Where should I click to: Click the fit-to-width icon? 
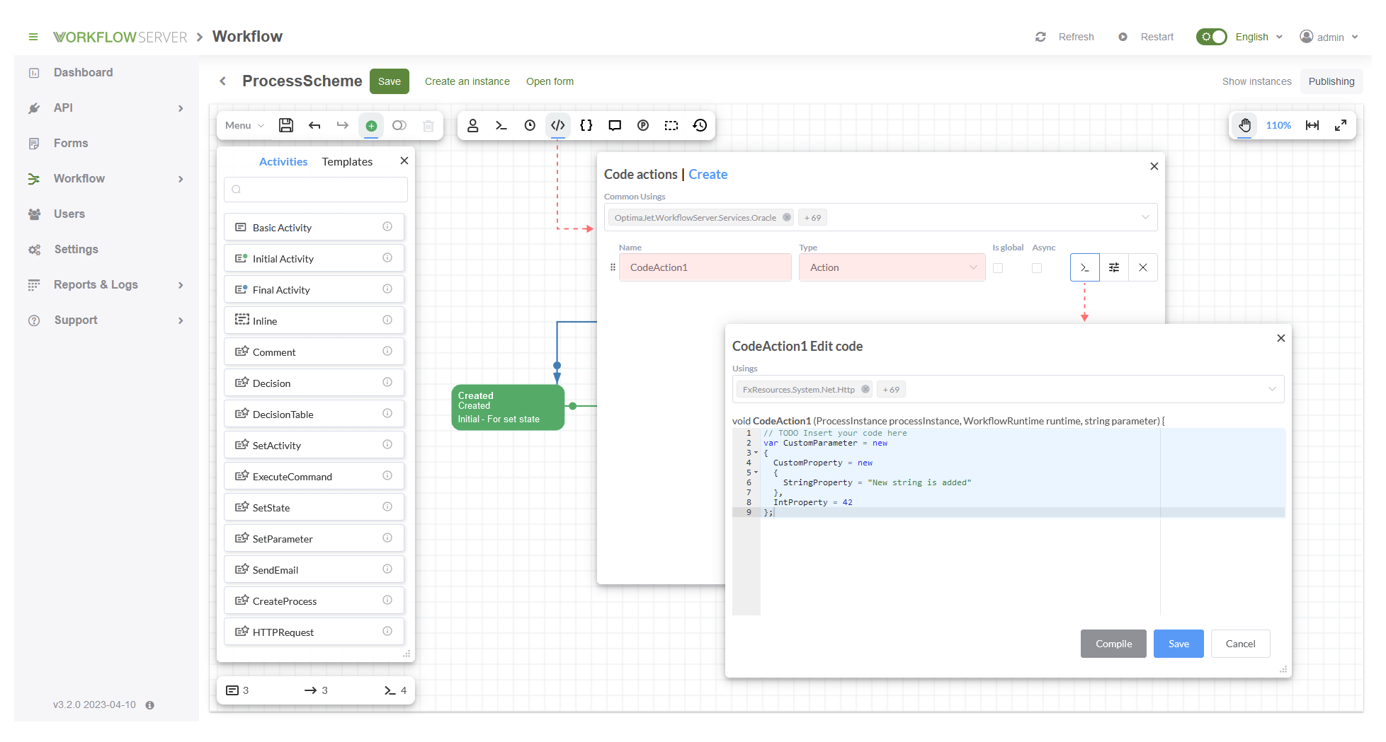coord(1312,125)
